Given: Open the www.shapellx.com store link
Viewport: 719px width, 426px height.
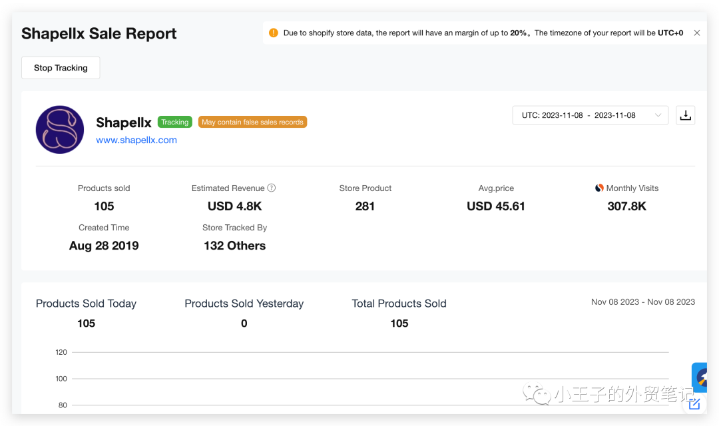Looking at the screenshot, I should 136,140.
